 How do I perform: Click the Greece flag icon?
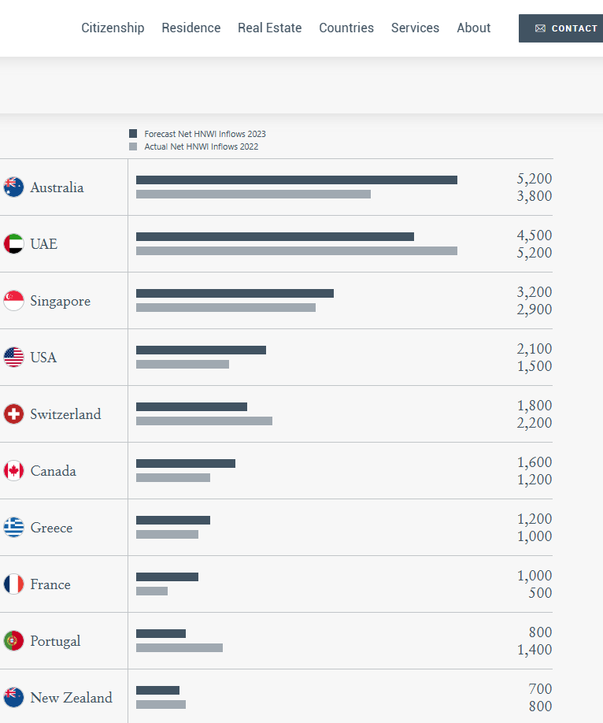click(x=13, y=528)
